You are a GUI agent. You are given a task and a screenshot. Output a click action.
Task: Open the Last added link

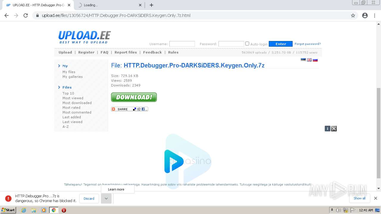tap(72, 117)
